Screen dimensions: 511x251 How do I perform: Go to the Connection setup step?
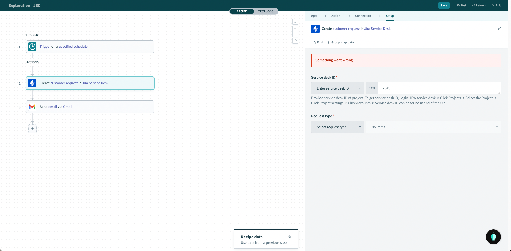coord(363,16)
